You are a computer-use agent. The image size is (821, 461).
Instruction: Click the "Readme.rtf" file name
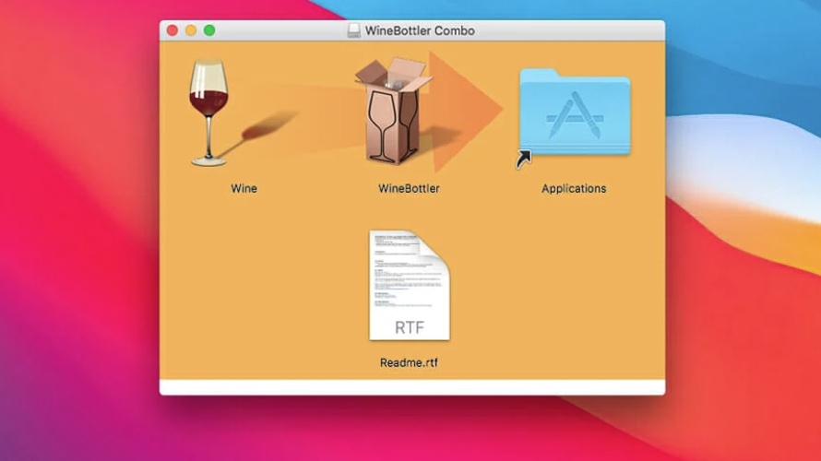click(x=409, y=362)
